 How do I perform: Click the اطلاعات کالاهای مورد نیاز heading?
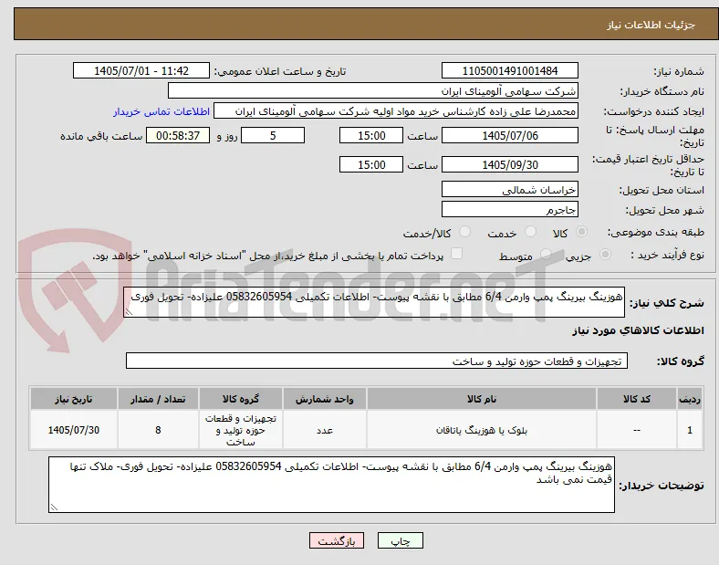pos(638,330)
